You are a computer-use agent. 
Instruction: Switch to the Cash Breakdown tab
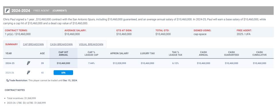pyautogui.click(x=61, y=44)
